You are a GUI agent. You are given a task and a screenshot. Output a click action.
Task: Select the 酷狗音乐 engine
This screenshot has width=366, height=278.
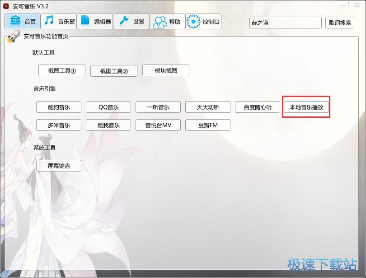[59, 107]
